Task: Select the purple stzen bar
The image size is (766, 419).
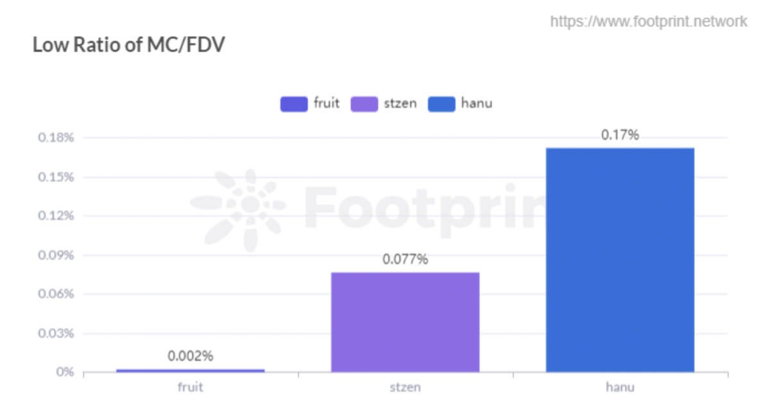Action: pyautogui.click(x=405, y=322)
